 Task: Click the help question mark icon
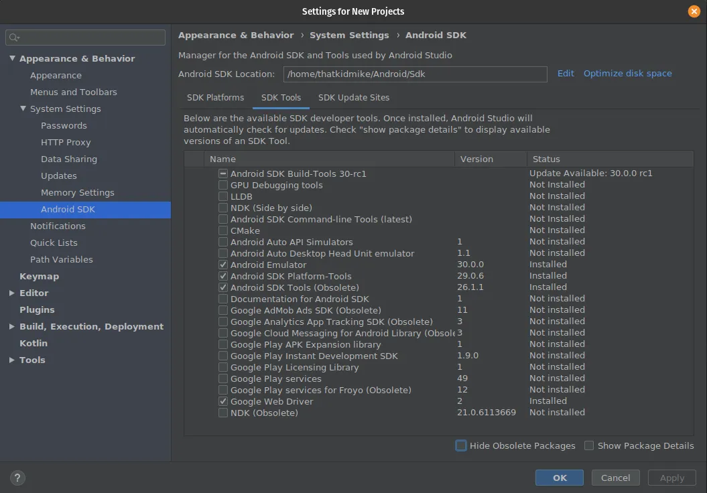pyautogui.click(x=18, y=478)
